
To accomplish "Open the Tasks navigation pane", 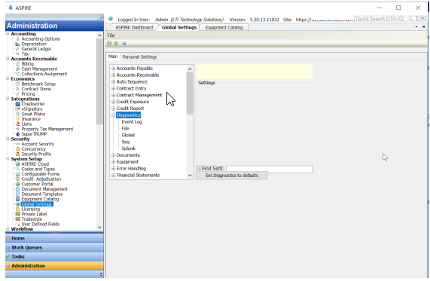I will click(54, 257).
